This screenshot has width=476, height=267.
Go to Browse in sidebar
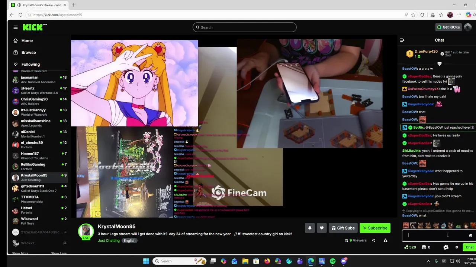click(x=28, y=52)
